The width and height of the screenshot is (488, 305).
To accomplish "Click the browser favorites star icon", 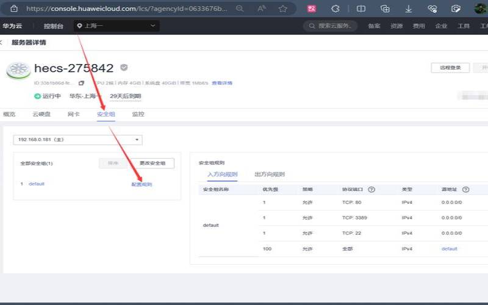I will pyautogui.click(x=283, y=9).
